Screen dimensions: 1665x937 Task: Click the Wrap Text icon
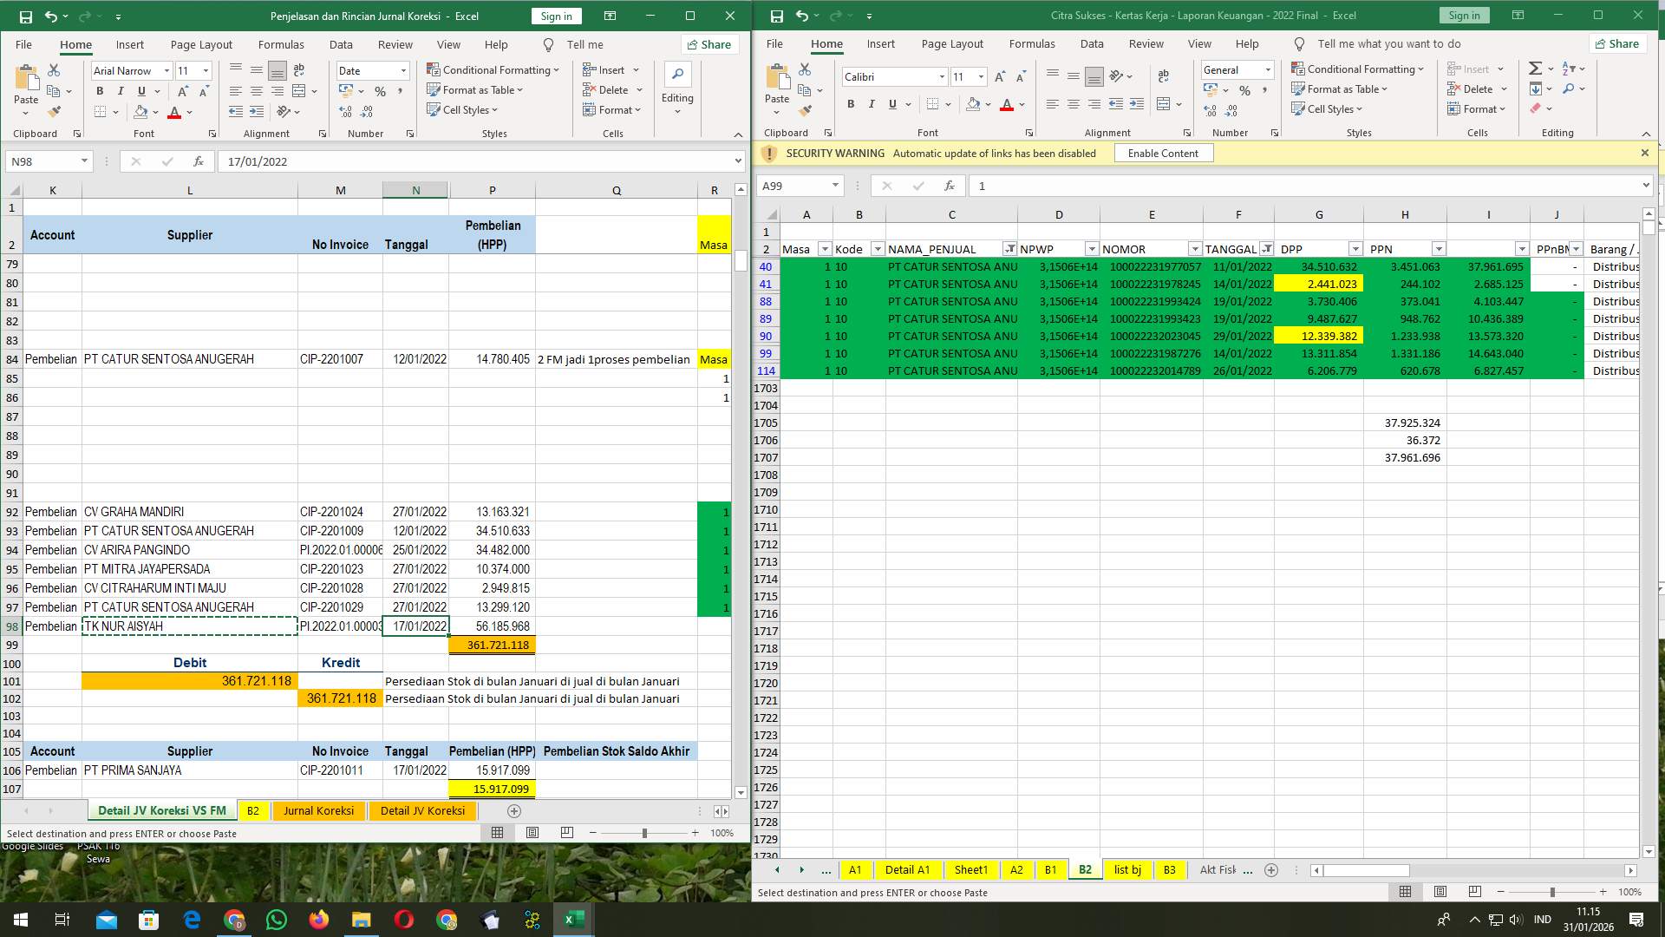tap(299, 70)
